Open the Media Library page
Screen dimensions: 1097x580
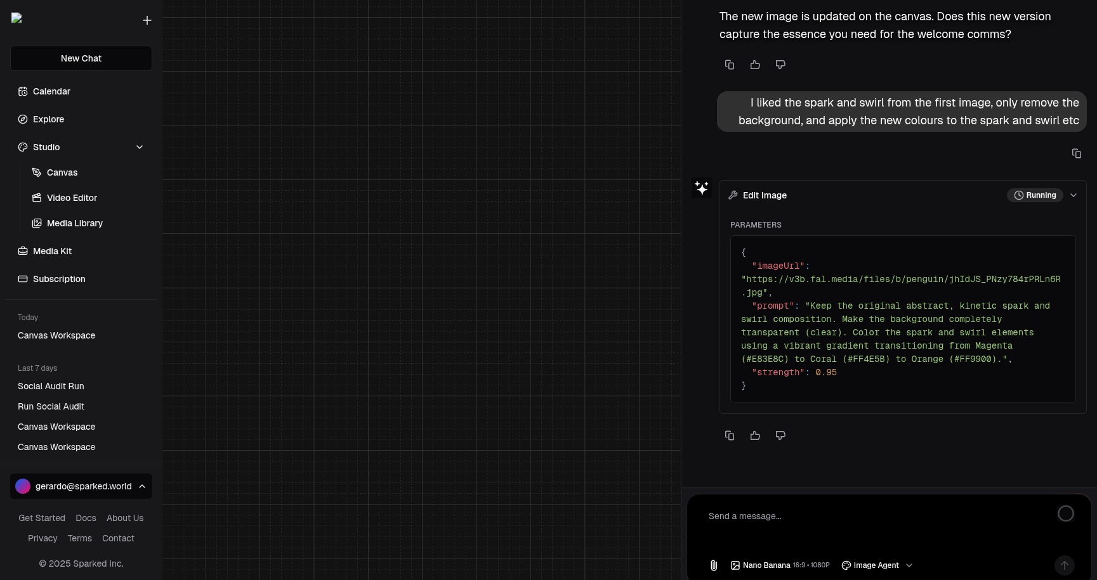[x=74, y=223]
